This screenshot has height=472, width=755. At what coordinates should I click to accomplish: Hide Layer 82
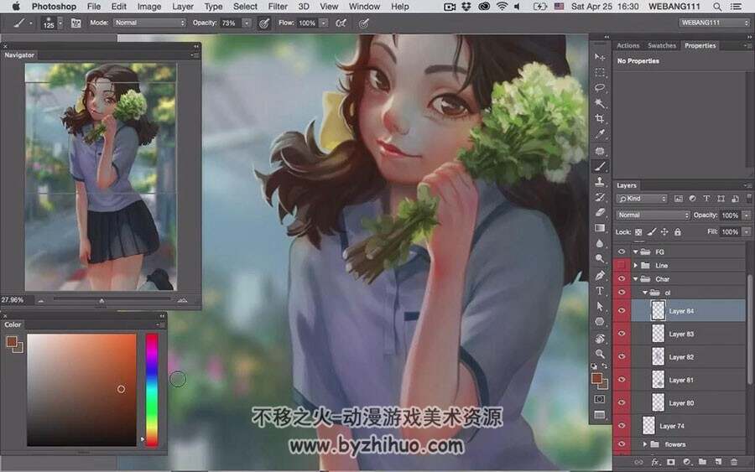click(622, 356)
